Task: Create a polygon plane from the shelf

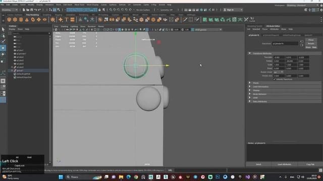Action: pyautogui.click(x=39, y=20)
